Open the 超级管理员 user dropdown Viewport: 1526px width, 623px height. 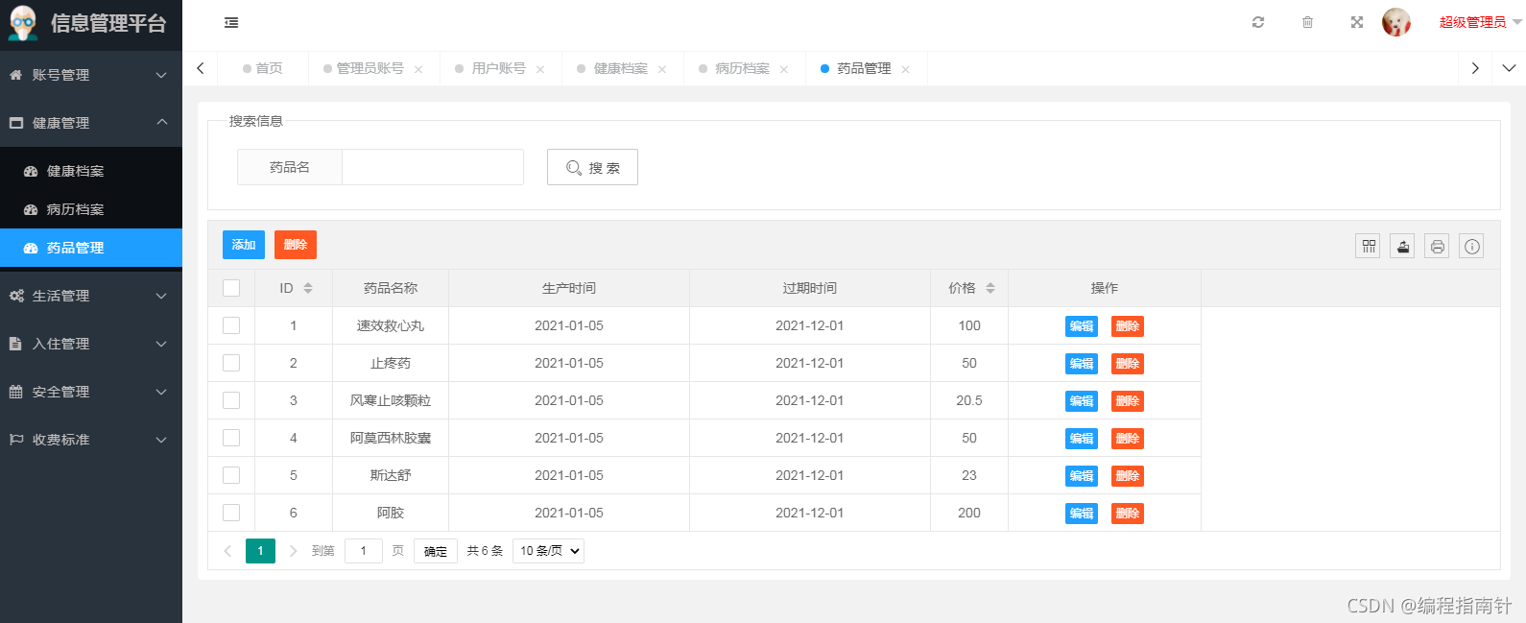click(1479, 22)
